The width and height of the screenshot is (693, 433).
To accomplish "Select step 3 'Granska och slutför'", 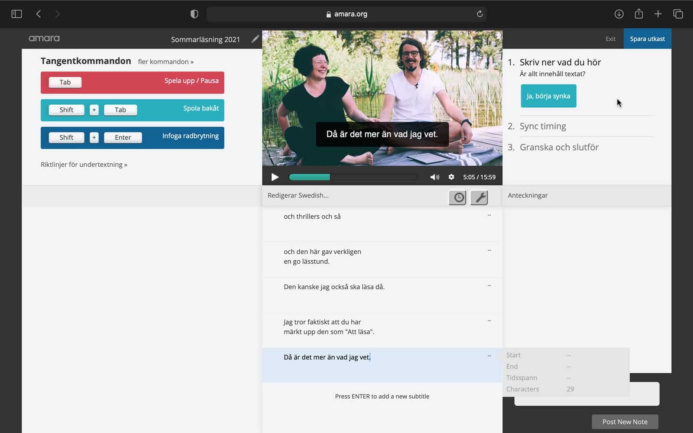I will (x=559, y=147).
